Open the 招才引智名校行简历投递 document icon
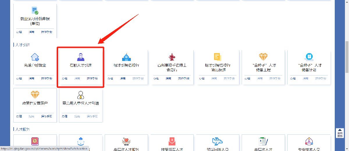This screenshot has height=151, width=349. click(x=218, y=57)
